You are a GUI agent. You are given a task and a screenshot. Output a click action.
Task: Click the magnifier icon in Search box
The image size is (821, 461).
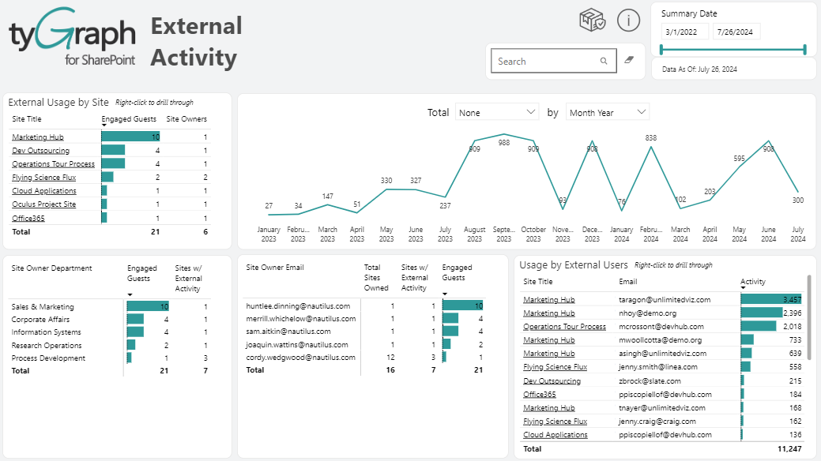(x=604, y=62)
